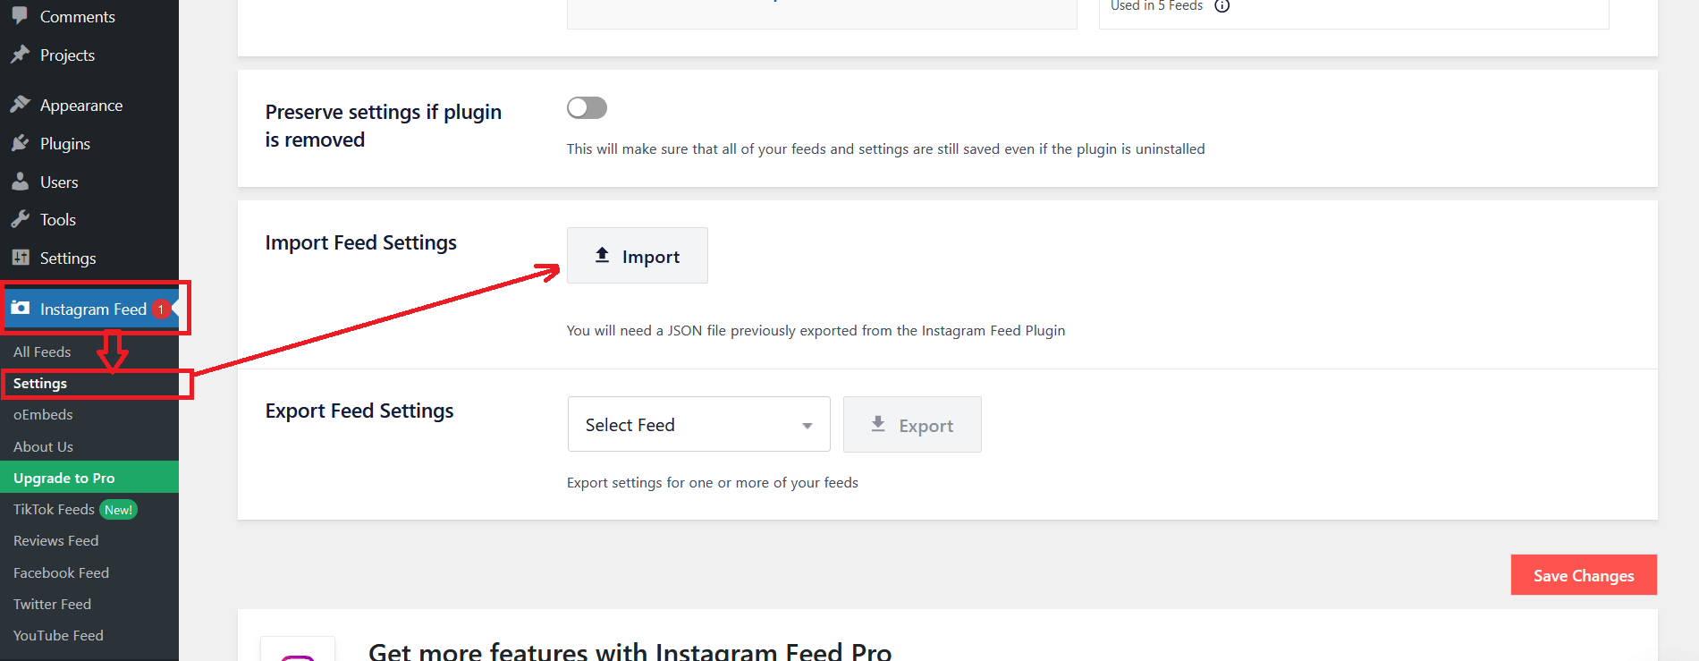Image resolution: width=1699 pixels, height=661 pixels.
Task: Click the Tools wrench icon
Action: (x=20, y=219)
